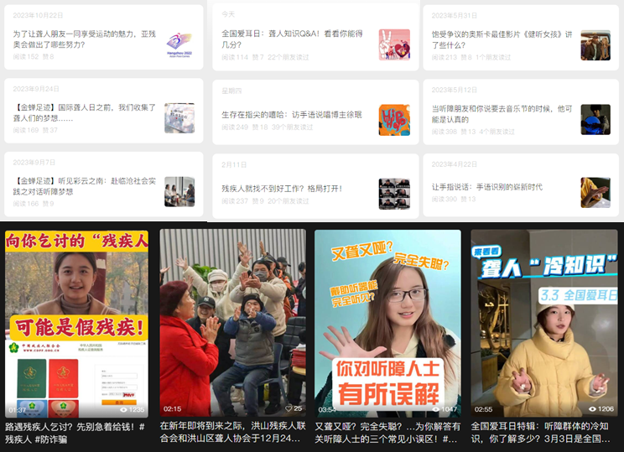Click the eye view-count icon showing 1206
This screenshot has height=452, width=624.
590,409
